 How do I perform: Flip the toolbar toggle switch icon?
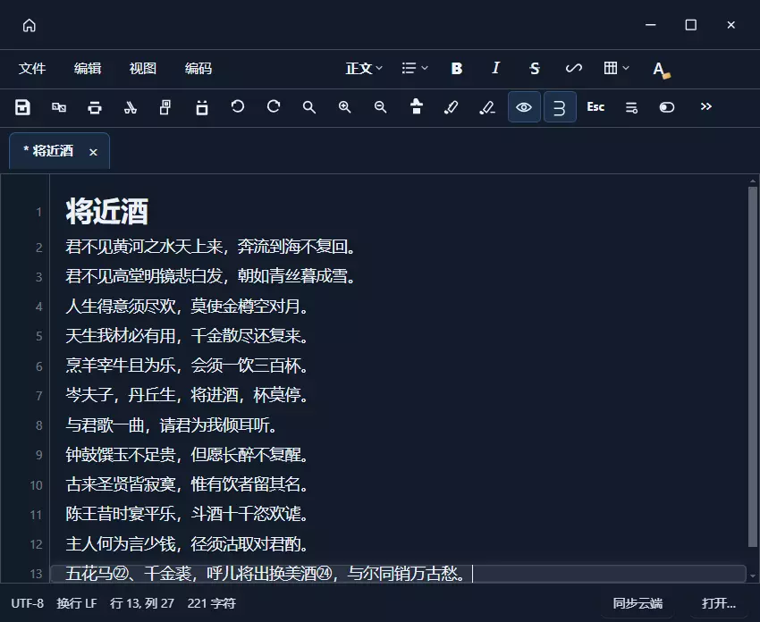(x=667, y=107)
